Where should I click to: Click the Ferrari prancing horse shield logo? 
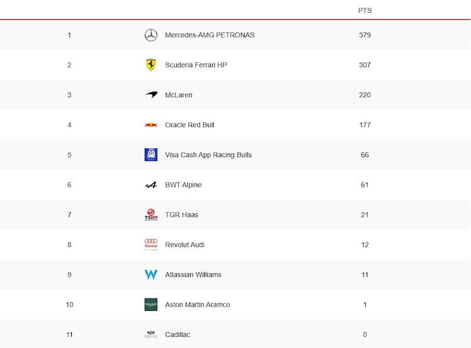[151, 65]
